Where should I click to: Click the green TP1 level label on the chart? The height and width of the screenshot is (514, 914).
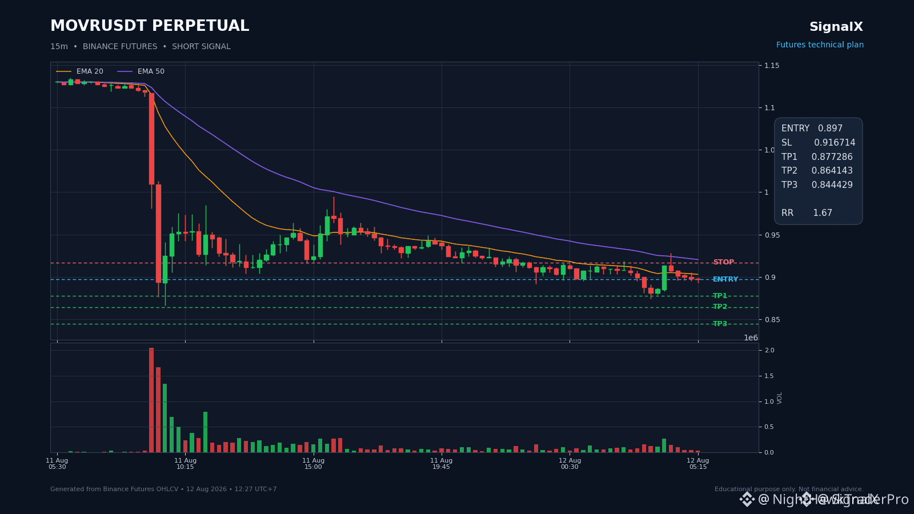[720, 296]
